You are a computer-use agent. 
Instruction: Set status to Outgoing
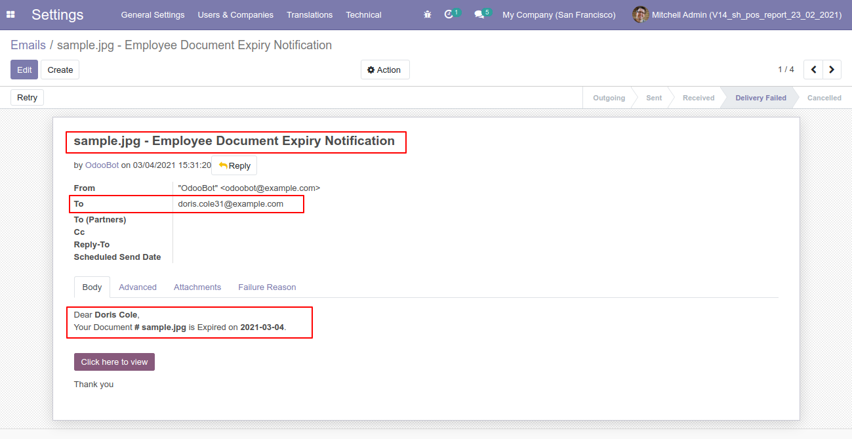[x=609, y=98]
